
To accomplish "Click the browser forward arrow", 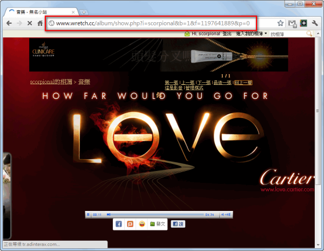I will click(19, 23).
